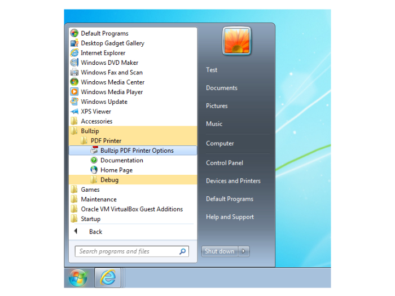Open Windows Media Player icon
Image resolution: width=395 pixels, height=296 pixels.
[74, 92]
